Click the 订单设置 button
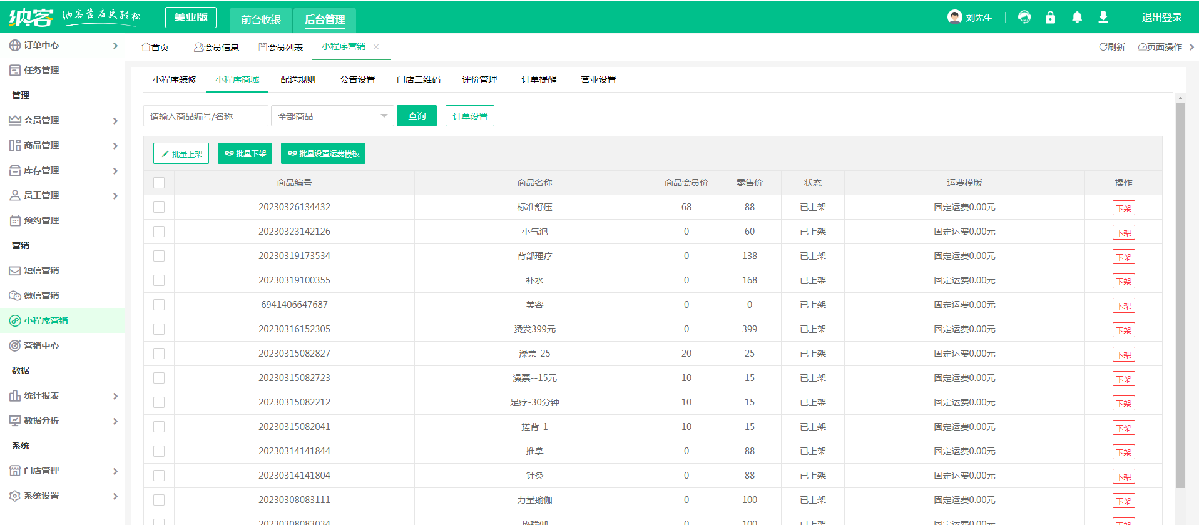 [470, 116]
